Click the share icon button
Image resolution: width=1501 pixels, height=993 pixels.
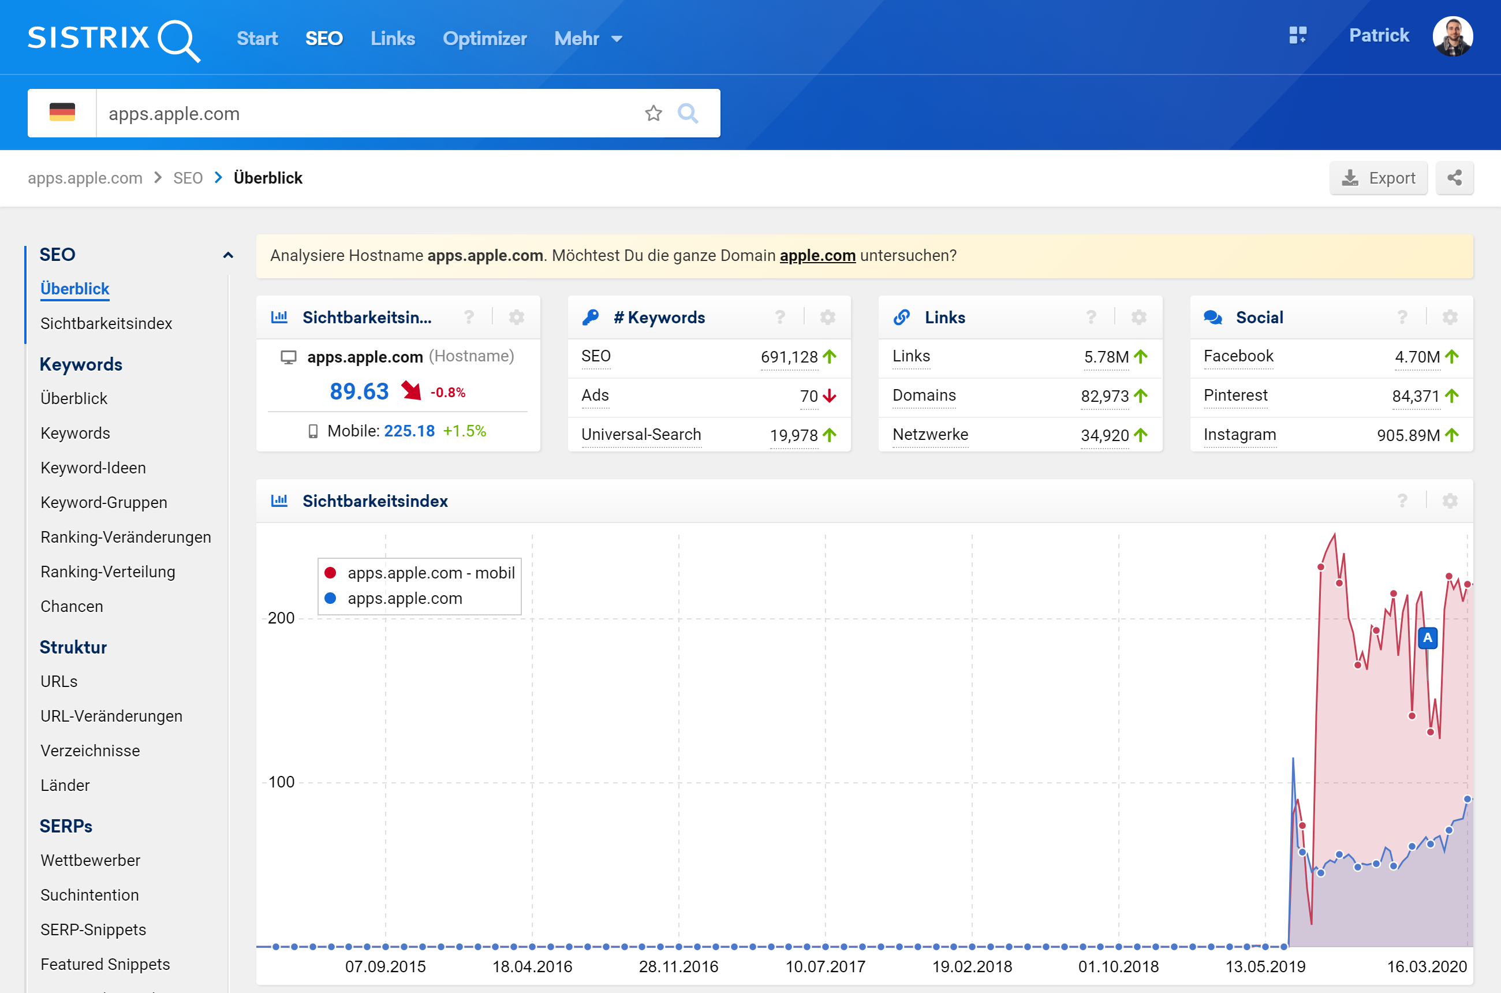pos(1454,178)
